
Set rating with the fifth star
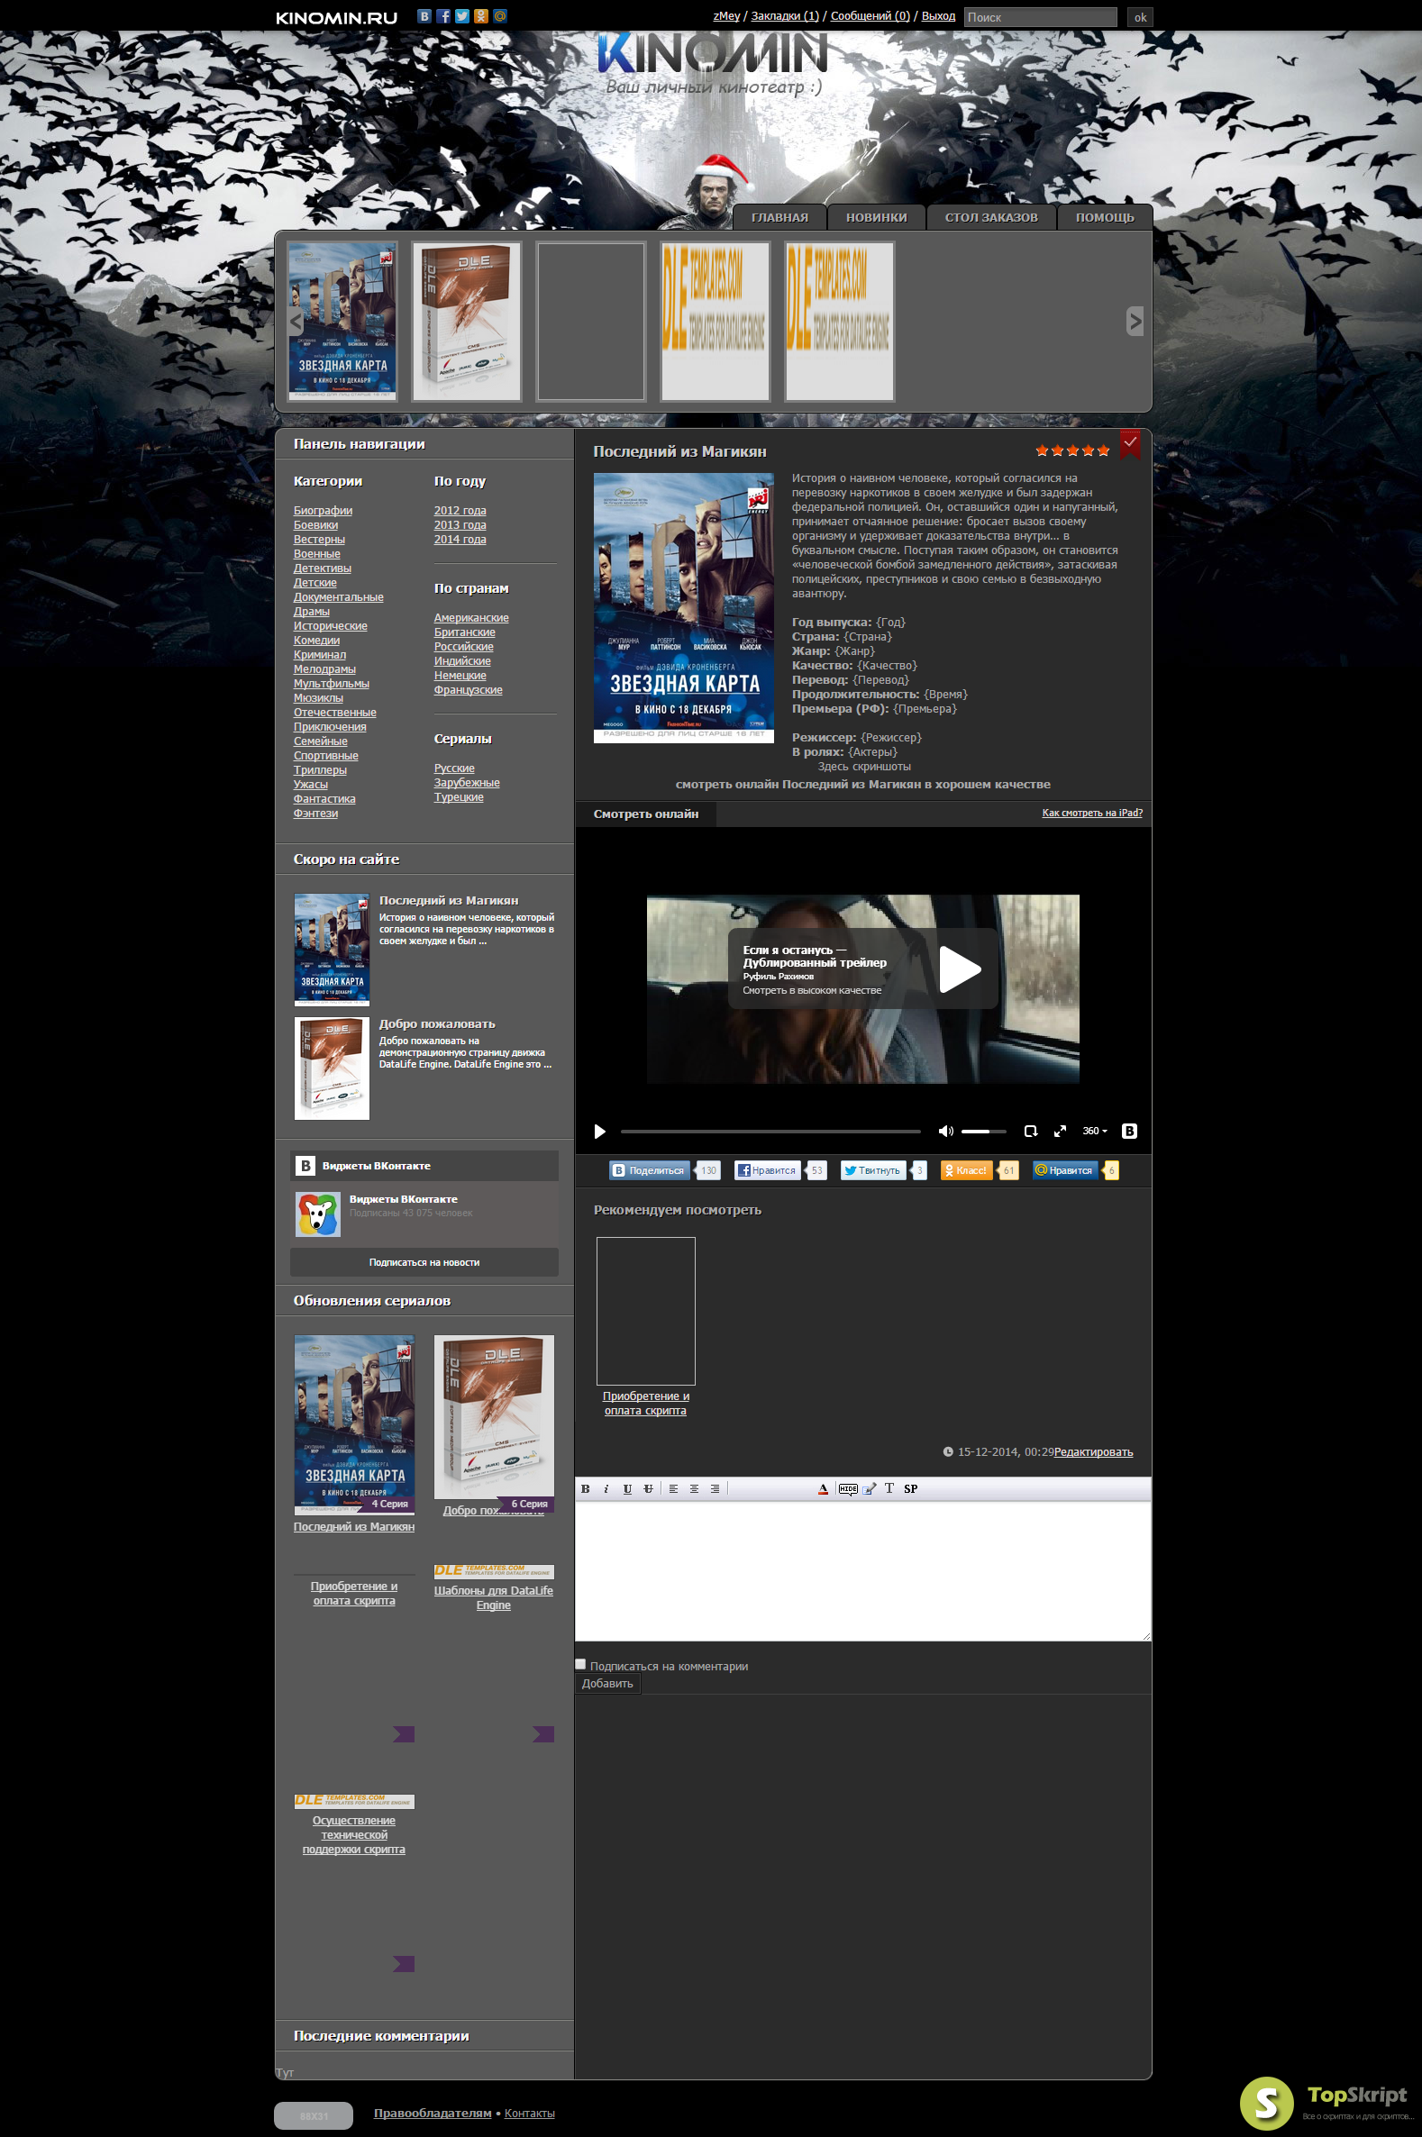coord(1103,450)
